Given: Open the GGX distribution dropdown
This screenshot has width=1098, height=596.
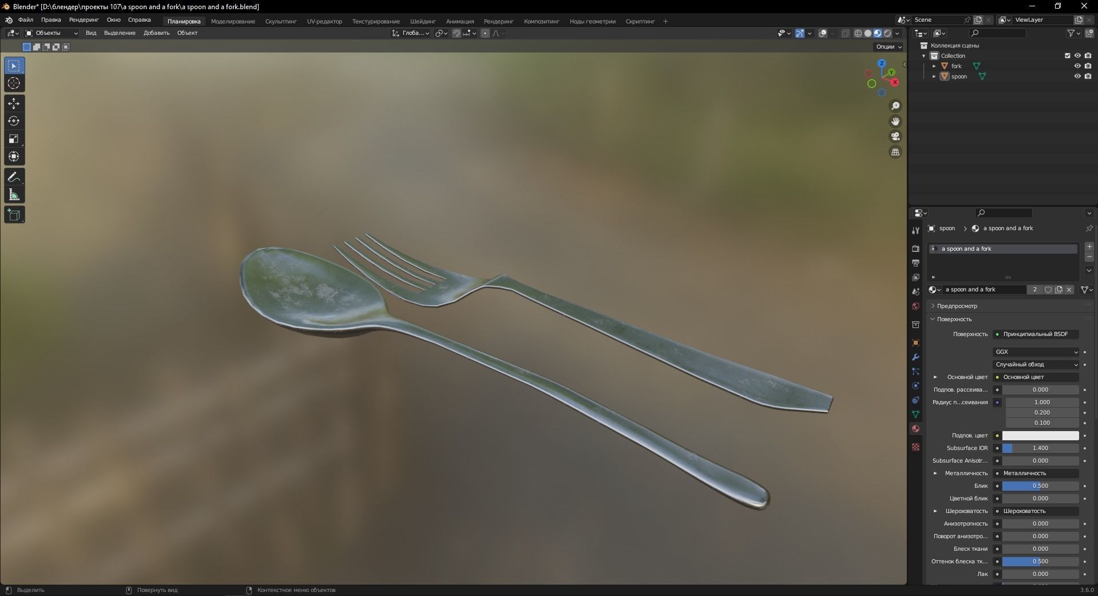Looking at the screenshot, I should point(1036,352).
